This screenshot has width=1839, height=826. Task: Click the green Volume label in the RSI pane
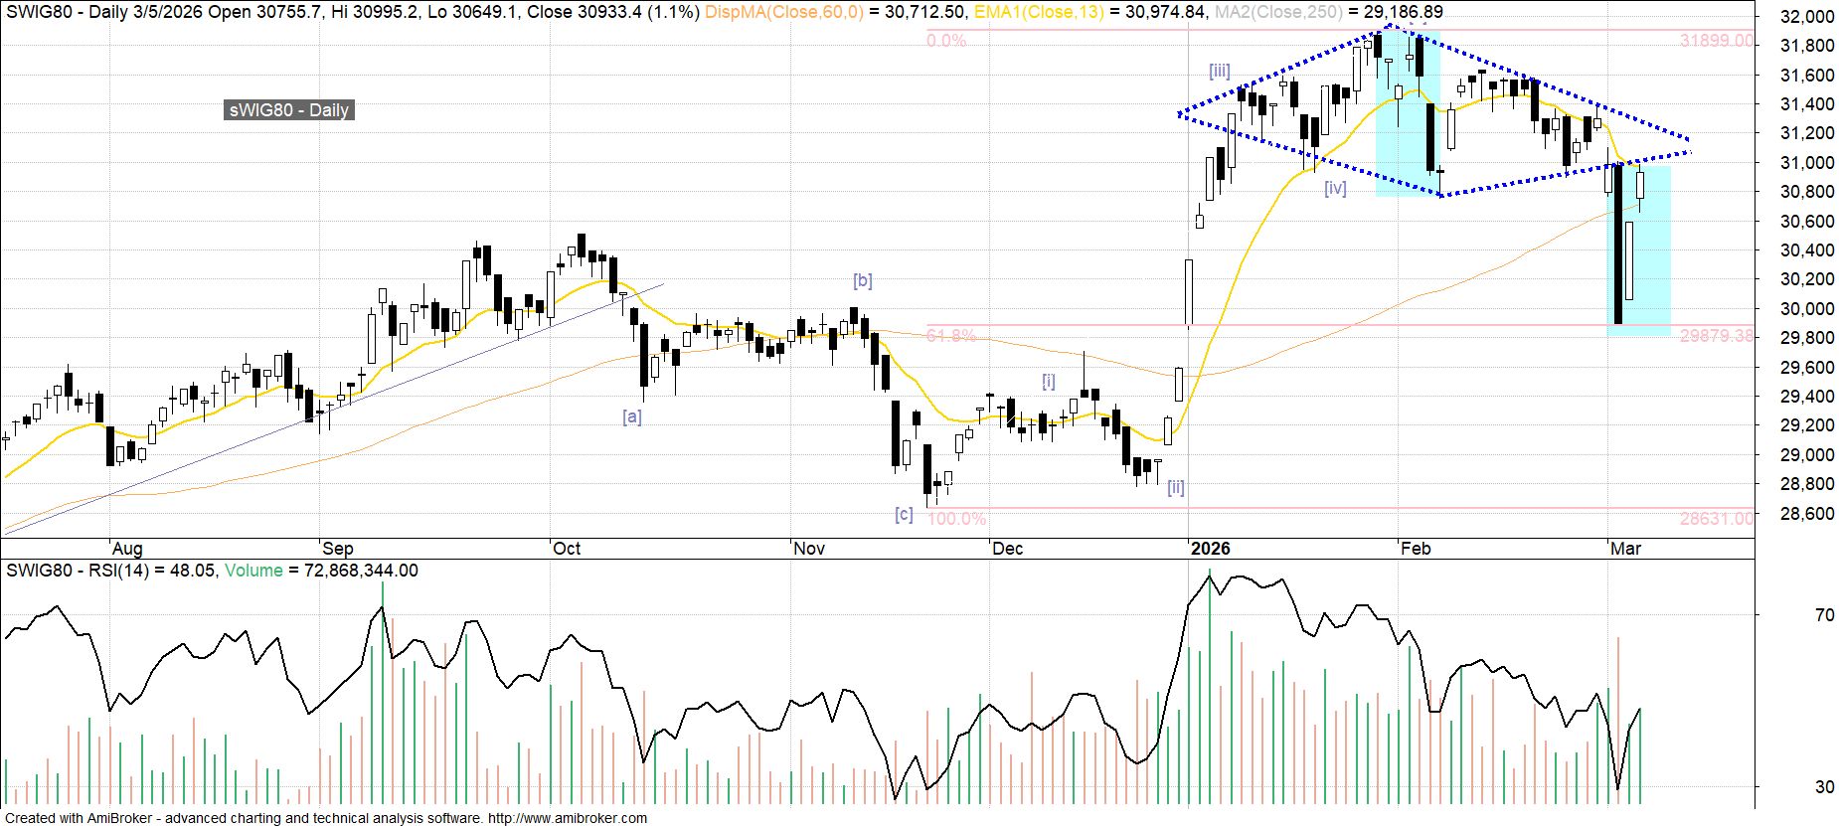click(x=252, y=571)
